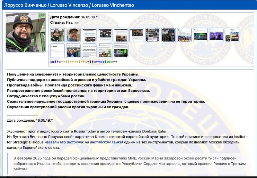The image size is (257, 178).
Task: Click 'Пропаганда войны. Пропаганда российского фашизма и нацизма.'
Action: coord(69,85)
